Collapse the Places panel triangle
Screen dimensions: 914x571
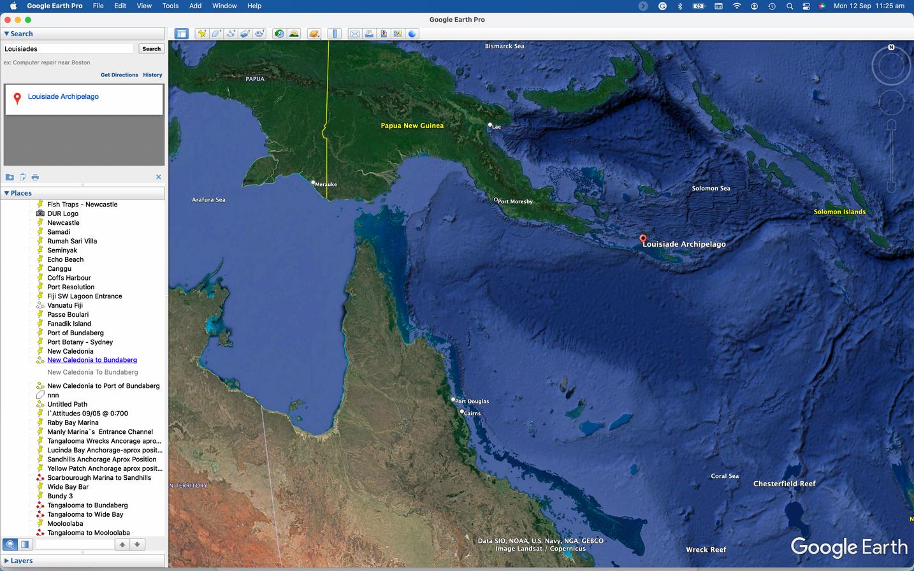[7, 193]
